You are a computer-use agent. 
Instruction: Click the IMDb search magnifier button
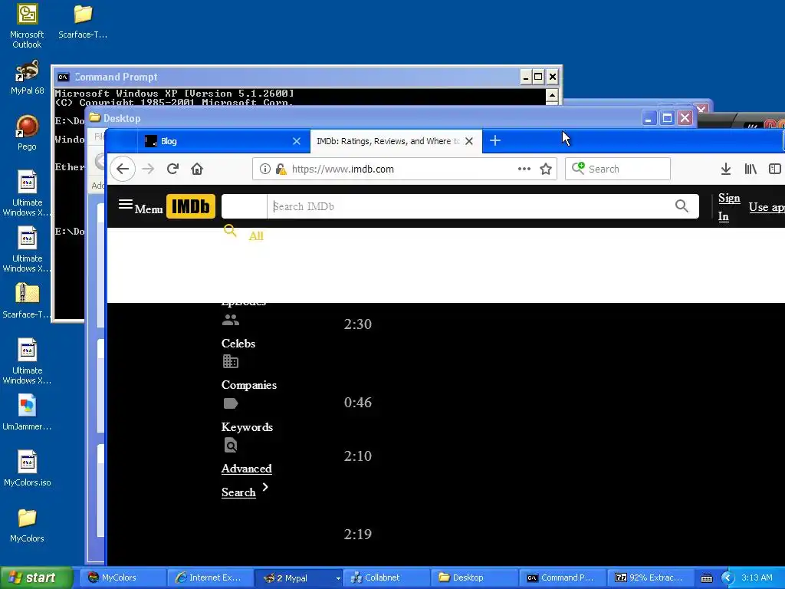(x=682, y=206)
